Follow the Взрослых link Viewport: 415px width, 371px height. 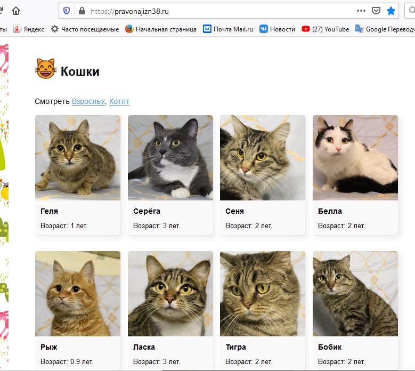[88, 101]
